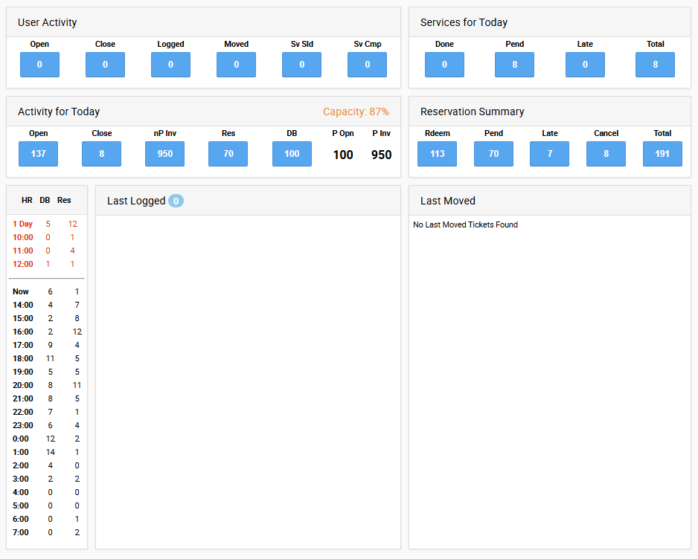The image size is (698, 559).
Task: Click the Logged count button in User Activity
Action: coord(170,65)
